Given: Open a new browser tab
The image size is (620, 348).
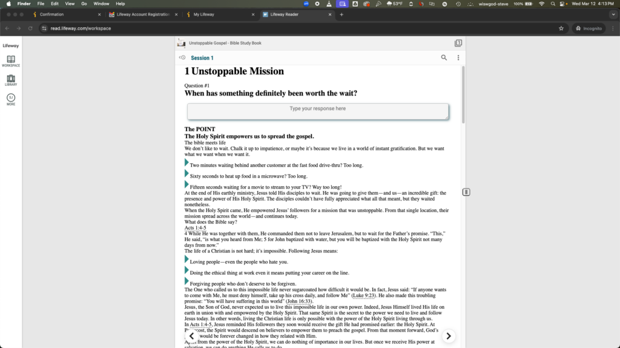Looking at the screenshot, I should (x=341, y=14).
